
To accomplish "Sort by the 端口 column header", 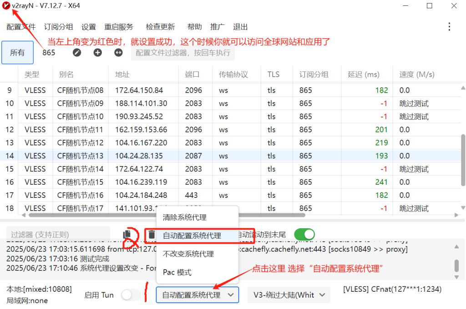I will click(195, 74).
